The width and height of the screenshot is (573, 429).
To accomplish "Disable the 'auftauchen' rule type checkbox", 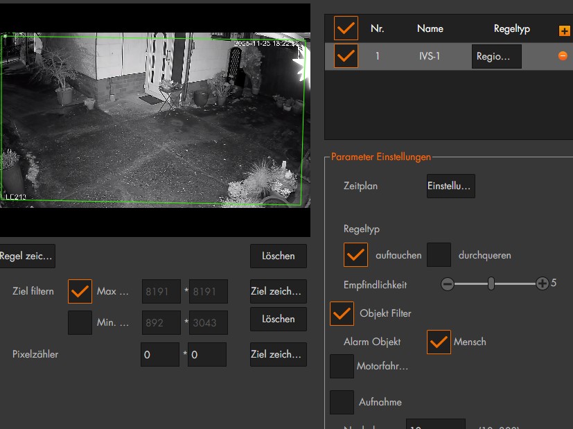I will click(x=355, y=255).
